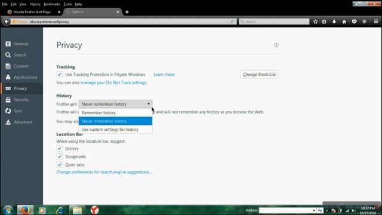
Task: Open General settings in sidebar
Action: (21, 44)
